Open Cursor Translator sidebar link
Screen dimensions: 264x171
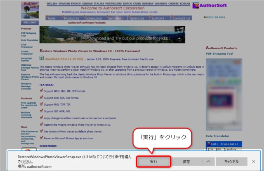coord(27,53)
